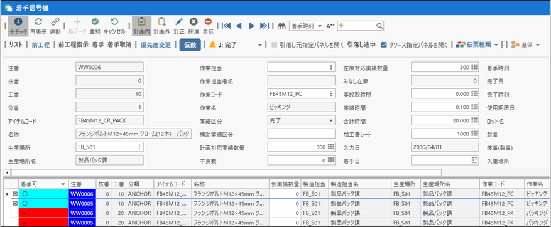Open the calendar picker for 着手日
Image resolution: width=551 pixels, height=227 pixels.
pyautogui.click(x=474, y=160)
